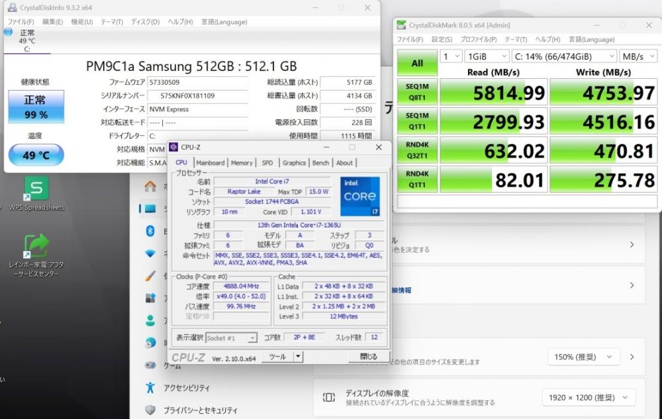The width and height of the screenshot is (662, 419).
Task: Expand the scale setting chevron next to 150%
Action: [x=632, y=357]
